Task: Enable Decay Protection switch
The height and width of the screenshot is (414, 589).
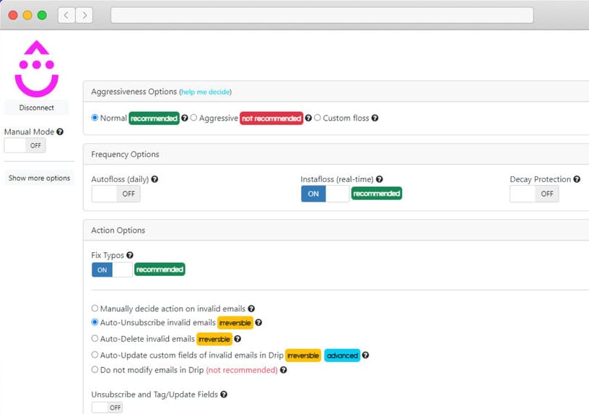Action: (534, 194)
